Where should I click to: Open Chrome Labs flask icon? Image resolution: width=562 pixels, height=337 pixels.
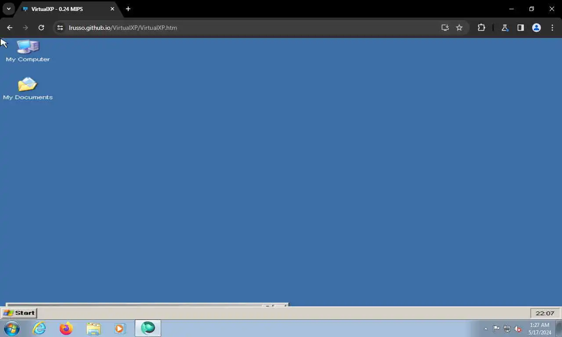point(505,28)
